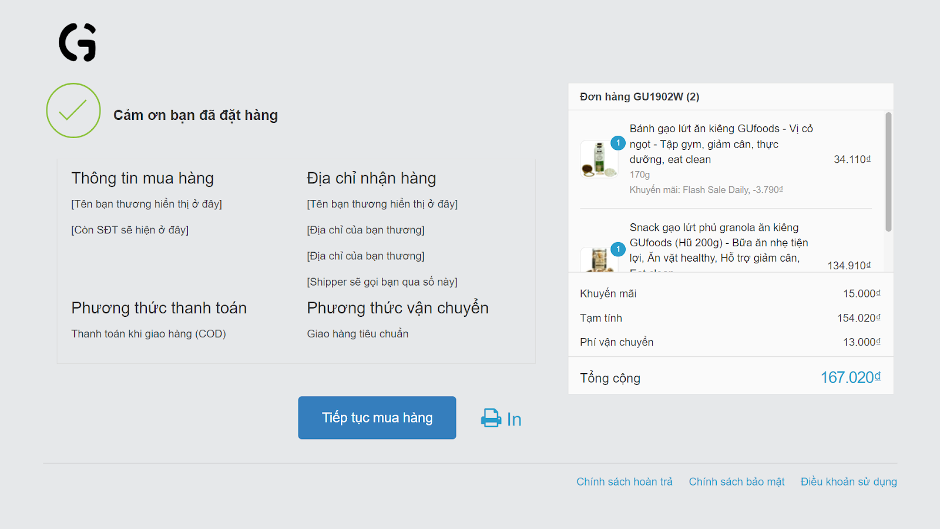Viewport: 940px width, 529px height.
Task: Click the quantity badge on Snack gạo lứt item
Action: pyautogui.click(x=618, y=249)
